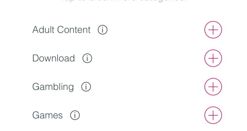Hit the pink circle plus beside Download

coord(213,58)
